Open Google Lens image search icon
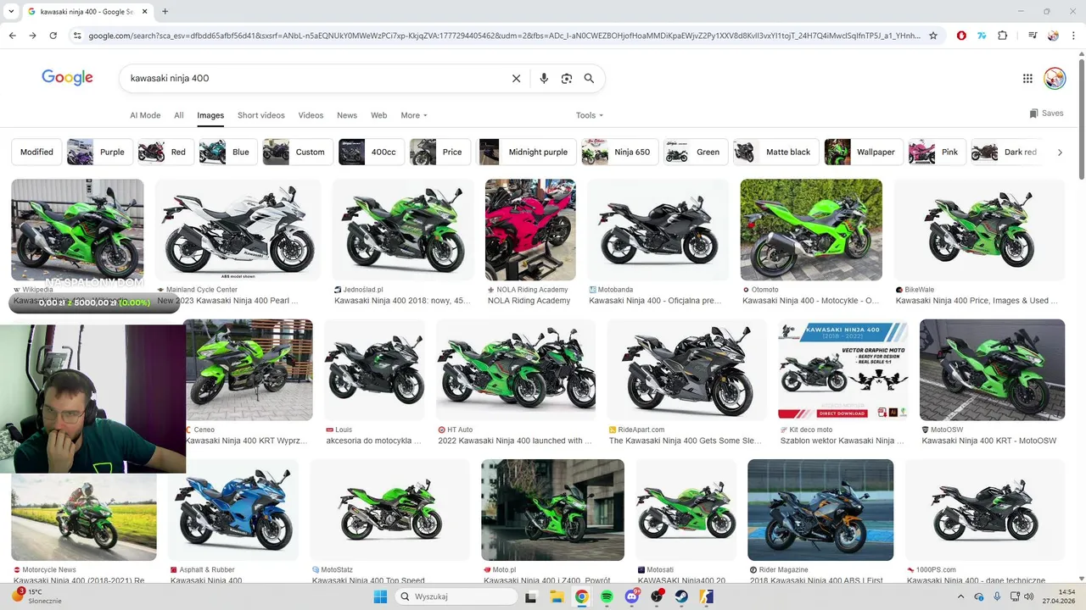Screen dimensions: 1086x610 tap(567, 78)
